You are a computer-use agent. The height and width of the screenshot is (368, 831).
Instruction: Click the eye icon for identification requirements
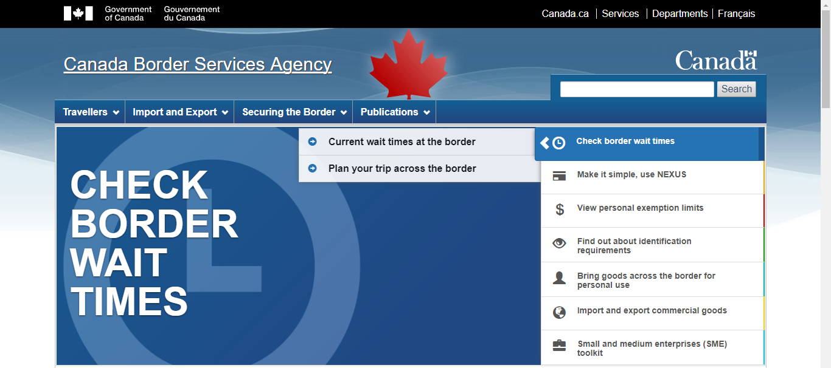tap(559, 244)
